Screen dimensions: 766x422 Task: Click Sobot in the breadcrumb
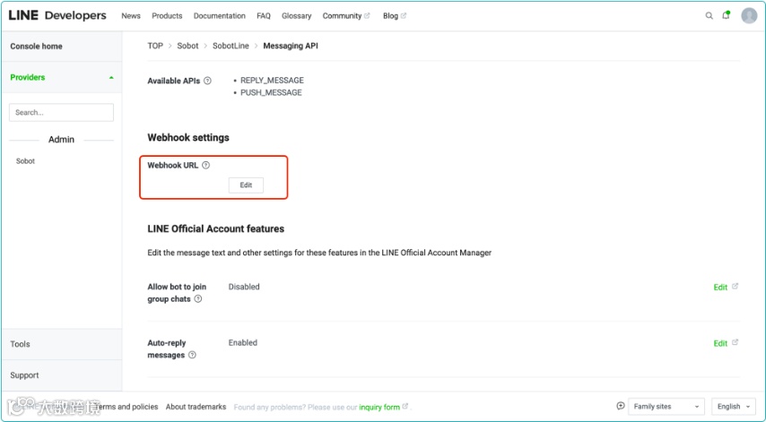187,46
